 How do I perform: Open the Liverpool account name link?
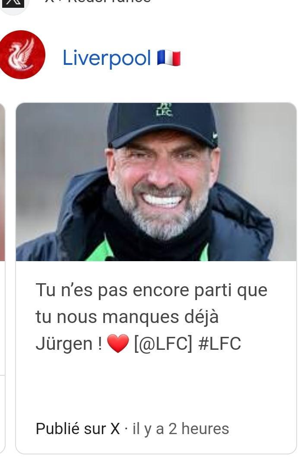107,58
